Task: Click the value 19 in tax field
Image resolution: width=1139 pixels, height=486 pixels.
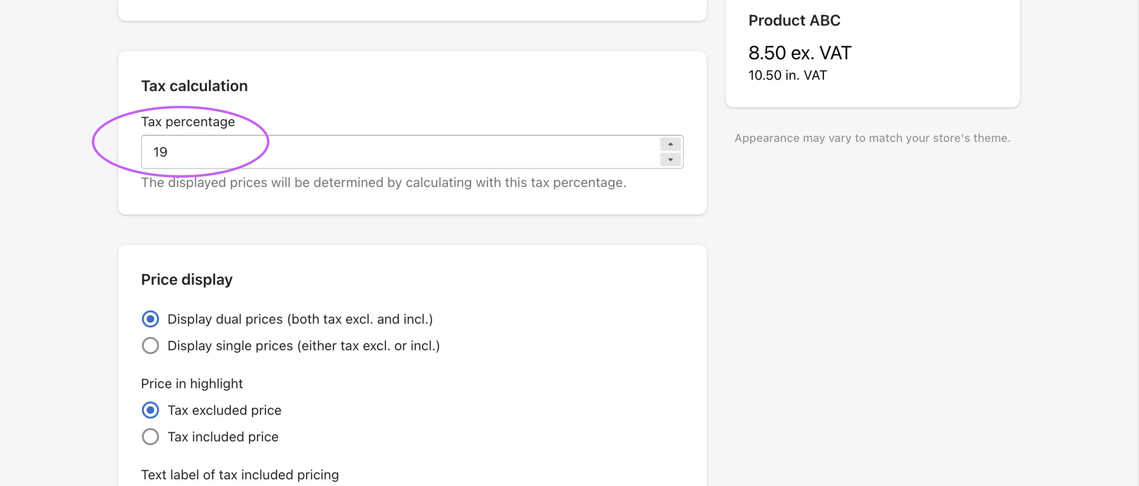Action: (x=160, y=152)
